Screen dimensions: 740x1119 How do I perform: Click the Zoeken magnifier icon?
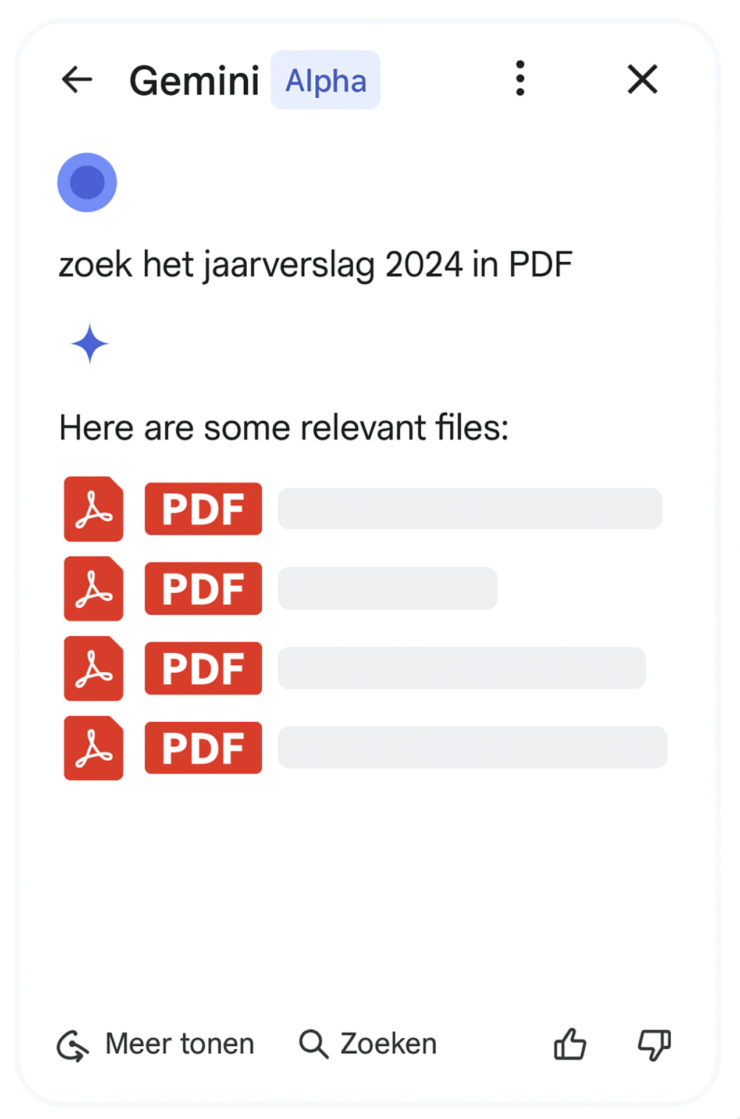tap(313, 1043)
